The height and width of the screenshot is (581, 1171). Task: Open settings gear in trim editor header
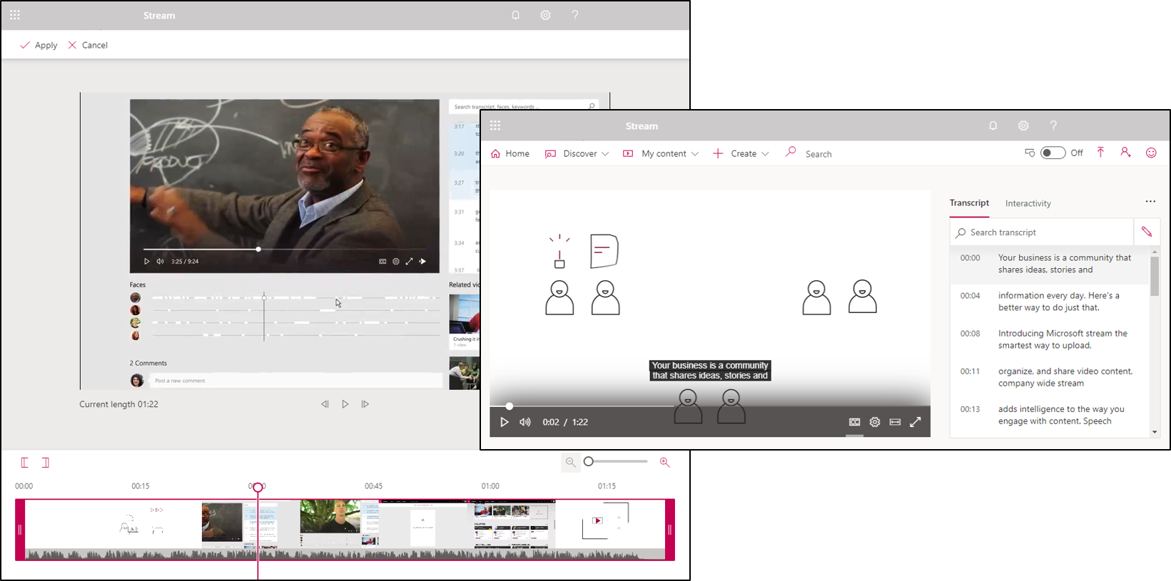click(545, 15)
